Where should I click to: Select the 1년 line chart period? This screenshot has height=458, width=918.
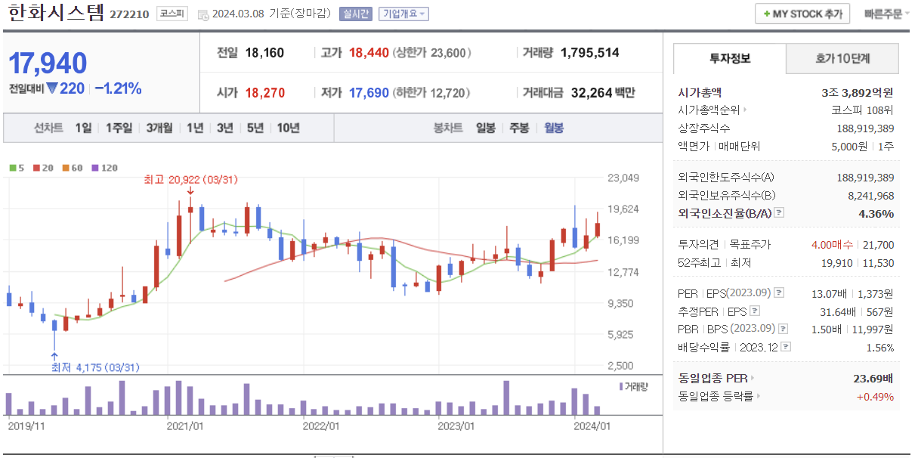(x=195, y=128)
